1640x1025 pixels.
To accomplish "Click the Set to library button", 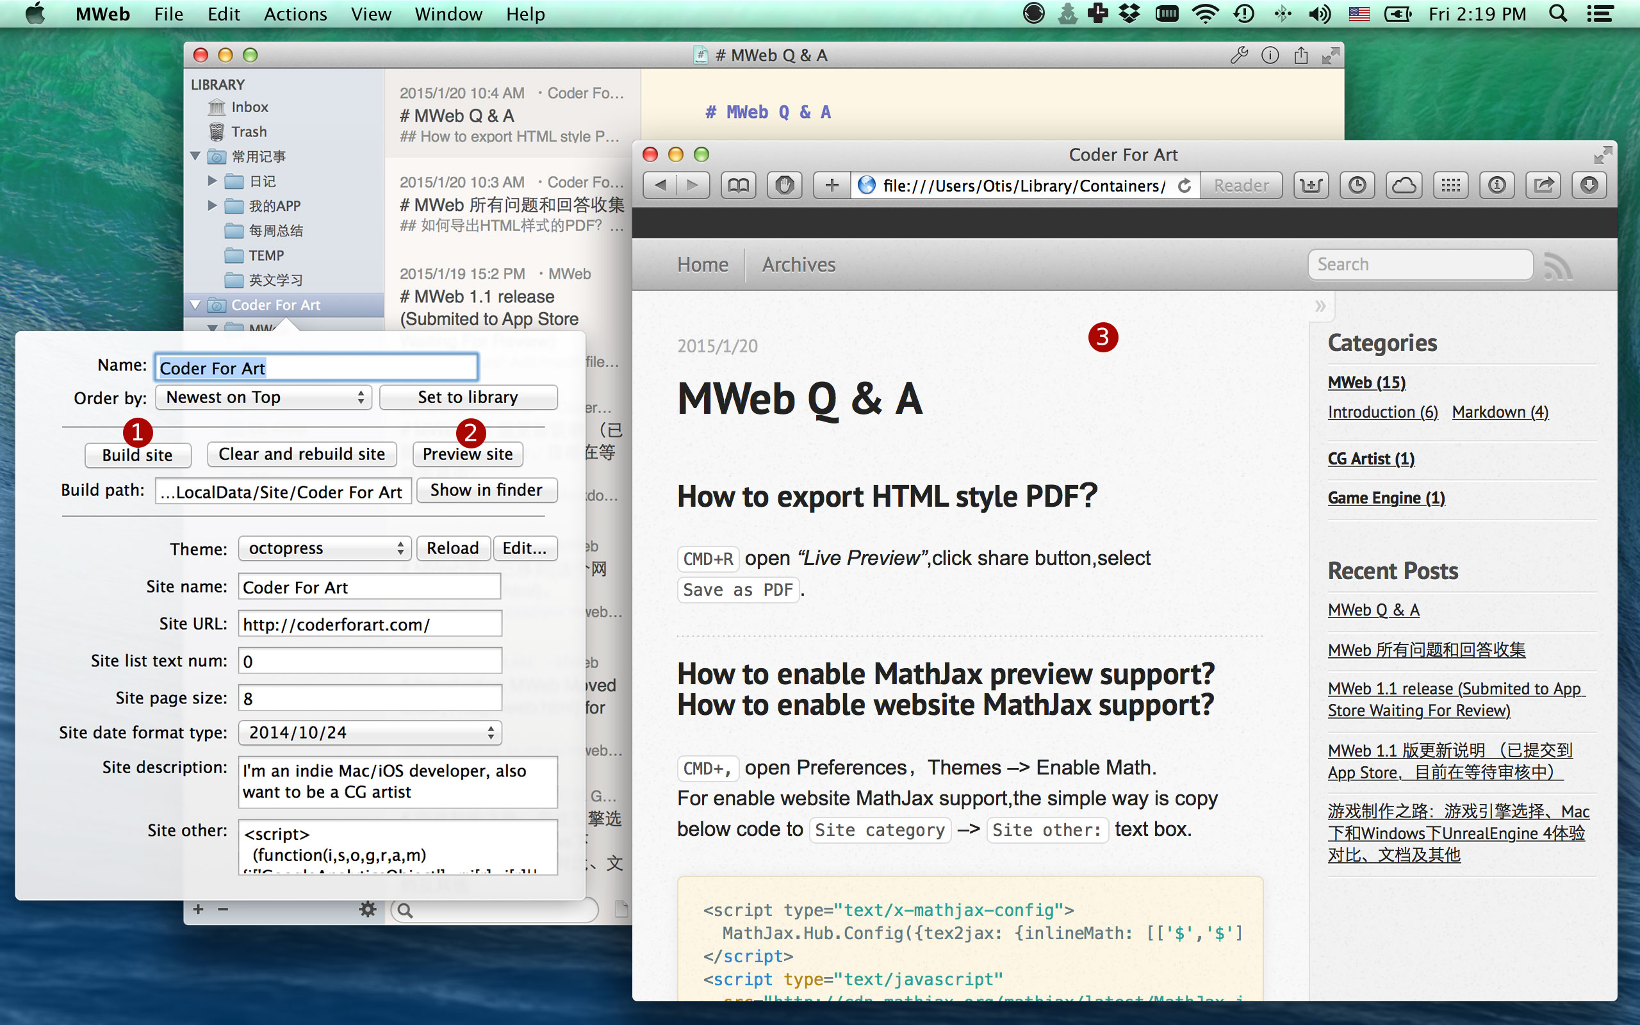I will pyautogui.click(x=468, y=396).
